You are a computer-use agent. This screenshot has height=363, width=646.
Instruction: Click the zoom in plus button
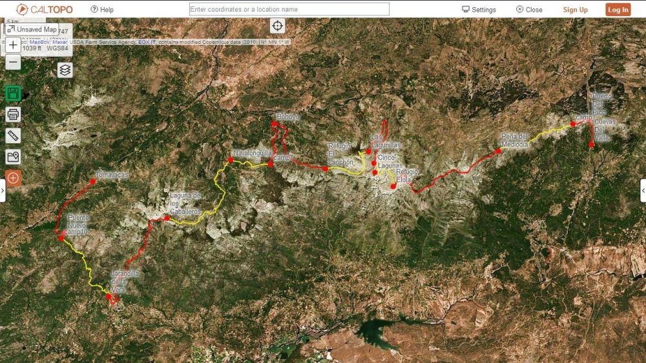click(x=13, y=45)
